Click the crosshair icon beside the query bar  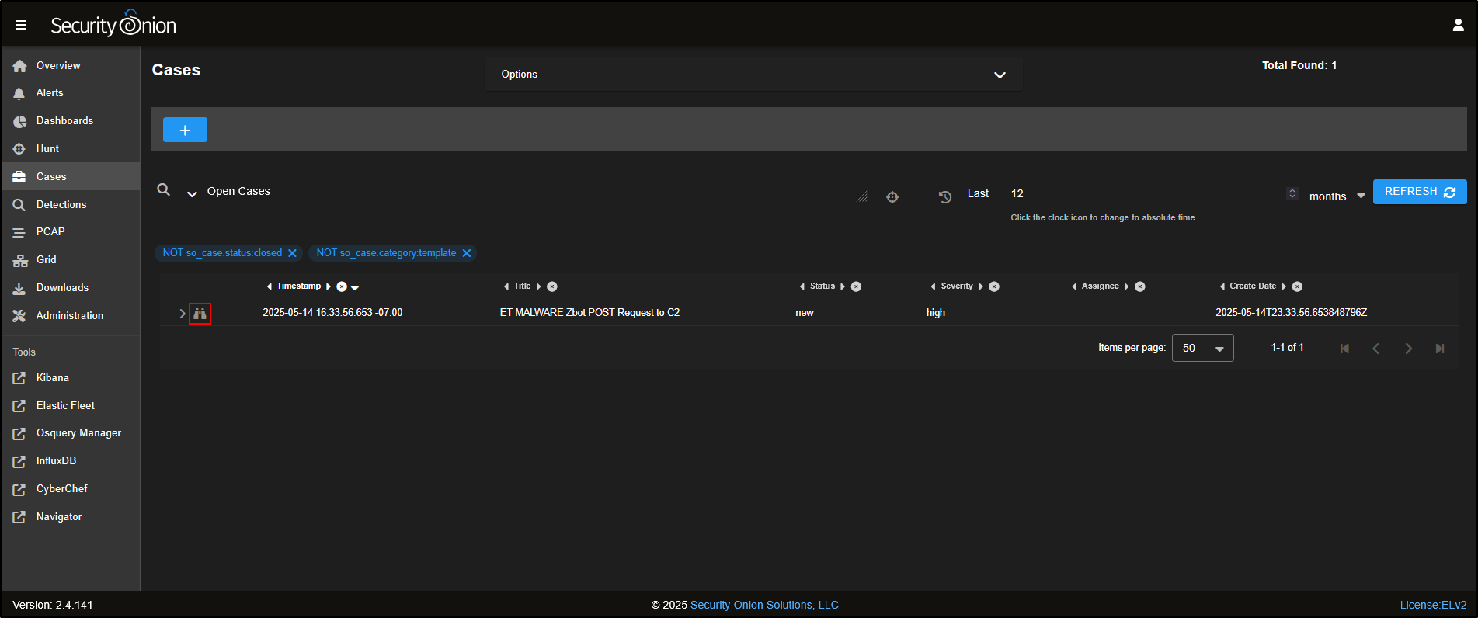(892, 197)
